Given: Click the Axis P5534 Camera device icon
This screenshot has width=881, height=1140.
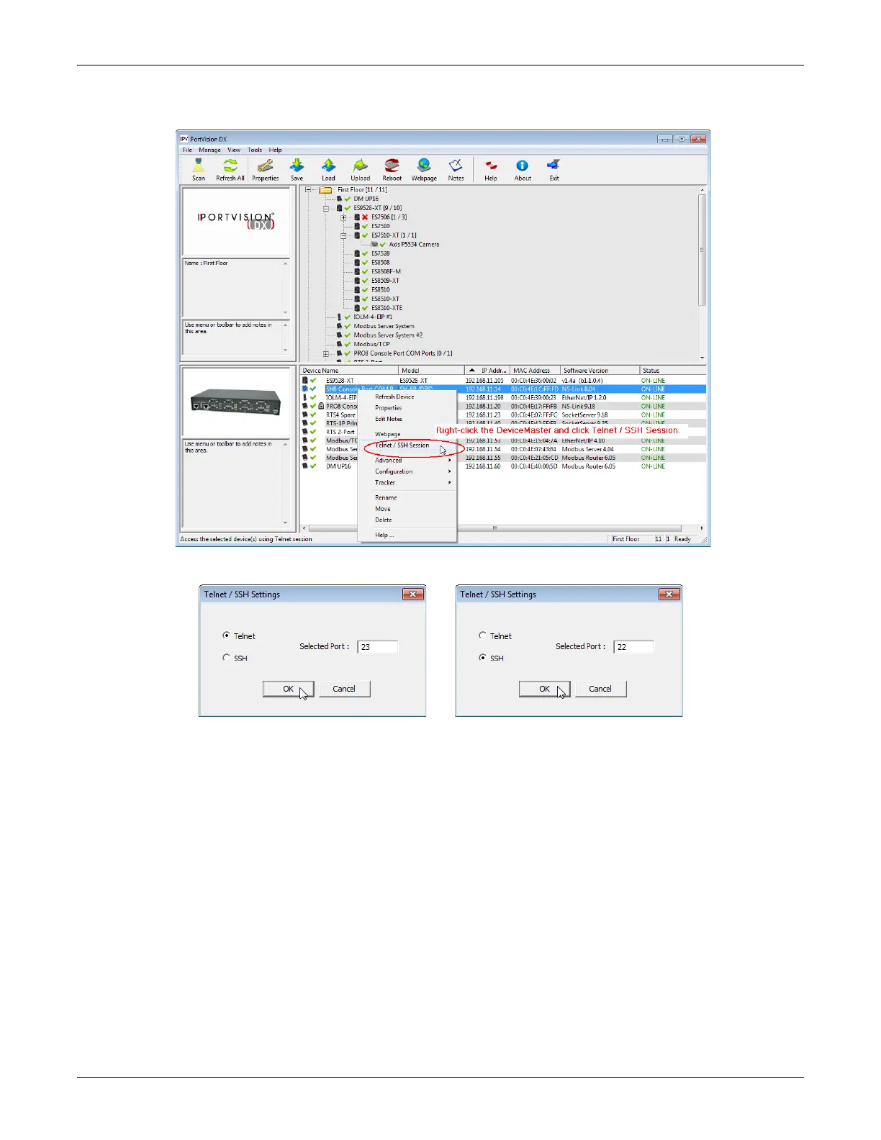Looking at the screenshot, I should [374, 245].
